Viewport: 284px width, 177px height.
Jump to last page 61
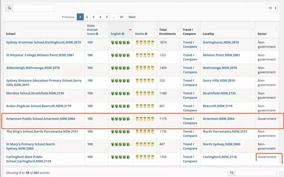click(x=122, y=17)
